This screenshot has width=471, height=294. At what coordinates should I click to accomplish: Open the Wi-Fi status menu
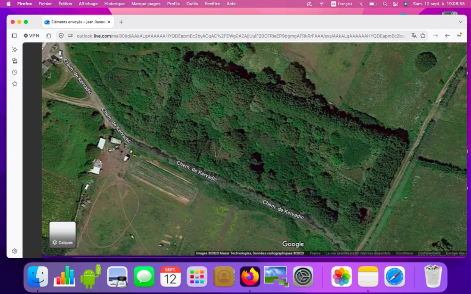click(321, 4)
